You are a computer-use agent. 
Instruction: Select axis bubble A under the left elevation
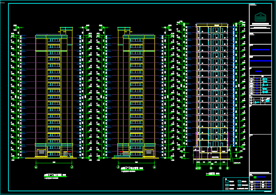(x=36, y=167)
